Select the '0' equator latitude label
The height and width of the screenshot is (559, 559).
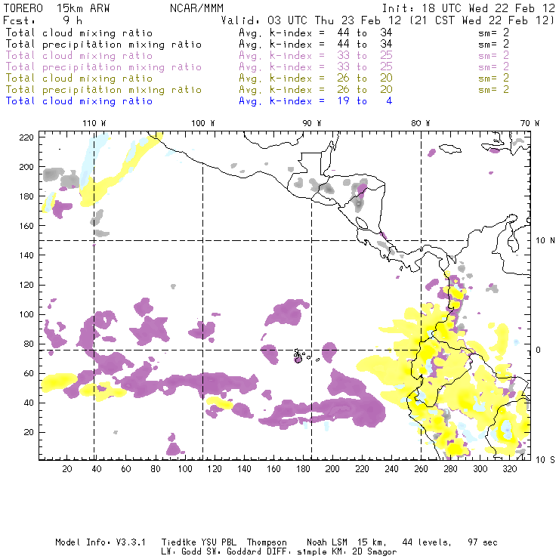(x=539, y=350)
